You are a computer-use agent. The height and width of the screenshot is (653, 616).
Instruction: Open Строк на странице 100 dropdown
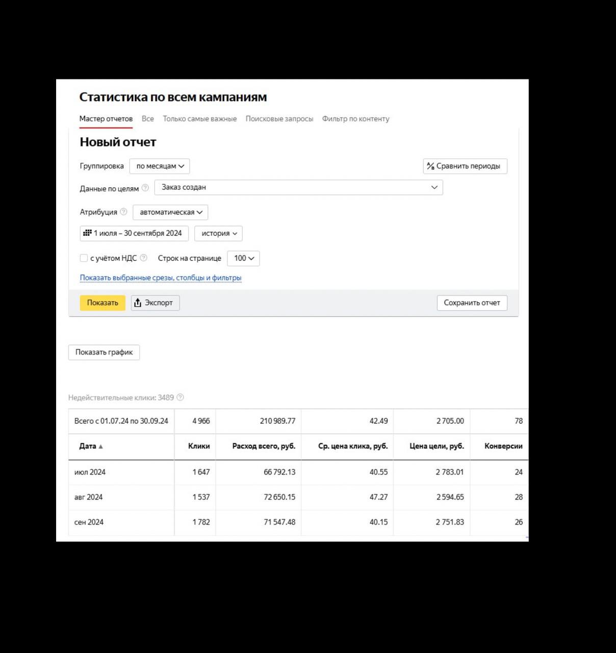243,259
